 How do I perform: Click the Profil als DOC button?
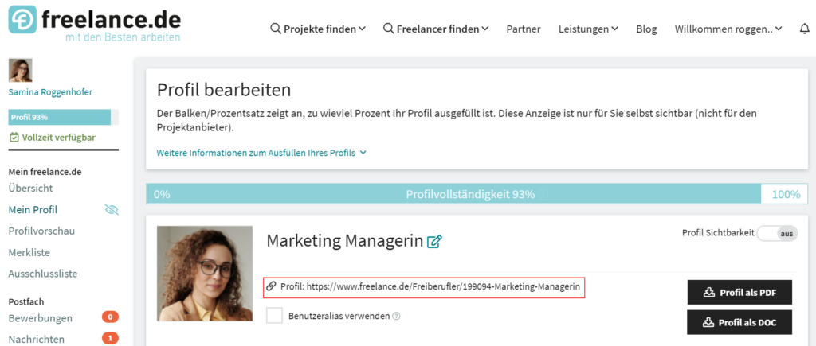(740, 322)
